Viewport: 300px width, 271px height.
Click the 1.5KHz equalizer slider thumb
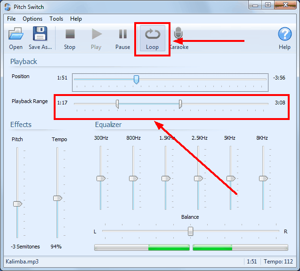click(x=166, y=178)
